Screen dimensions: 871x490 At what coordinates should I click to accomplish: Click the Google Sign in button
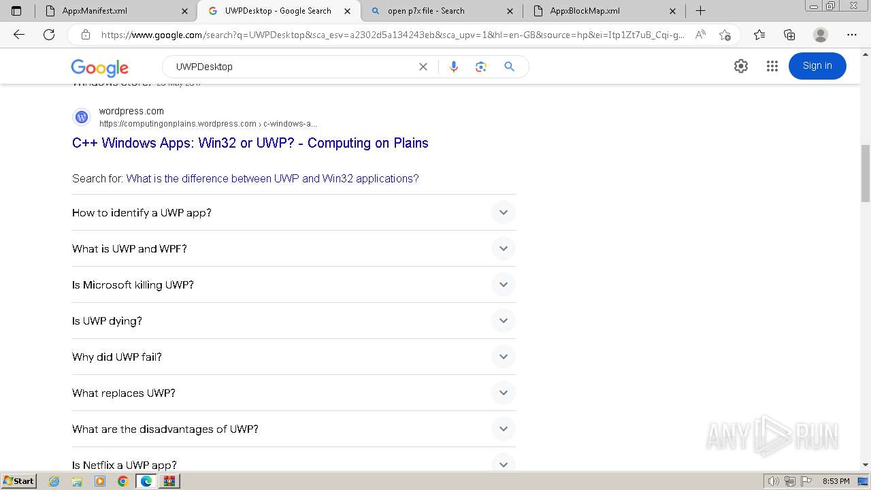(817, 66)
